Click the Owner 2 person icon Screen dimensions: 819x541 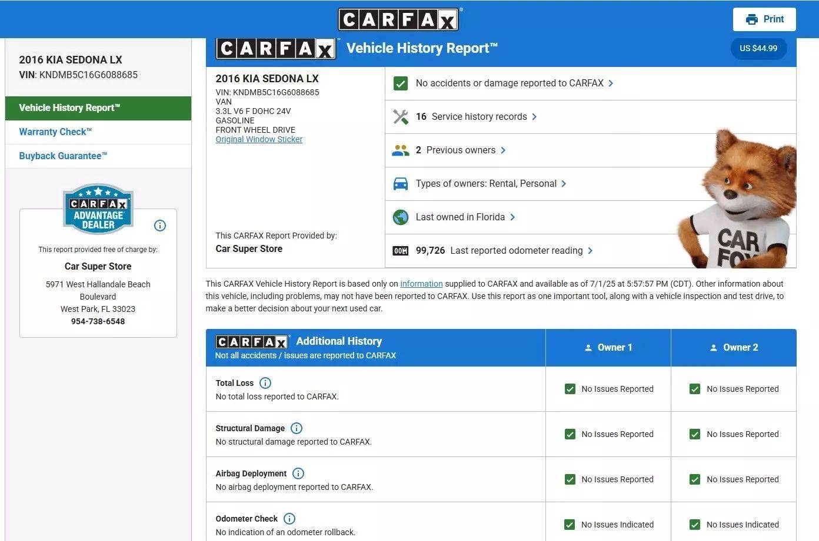[713, 348]
